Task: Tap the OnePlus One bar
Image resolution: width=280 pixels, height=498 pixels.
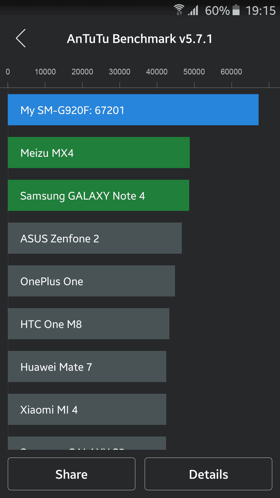Action: point(91,281)
